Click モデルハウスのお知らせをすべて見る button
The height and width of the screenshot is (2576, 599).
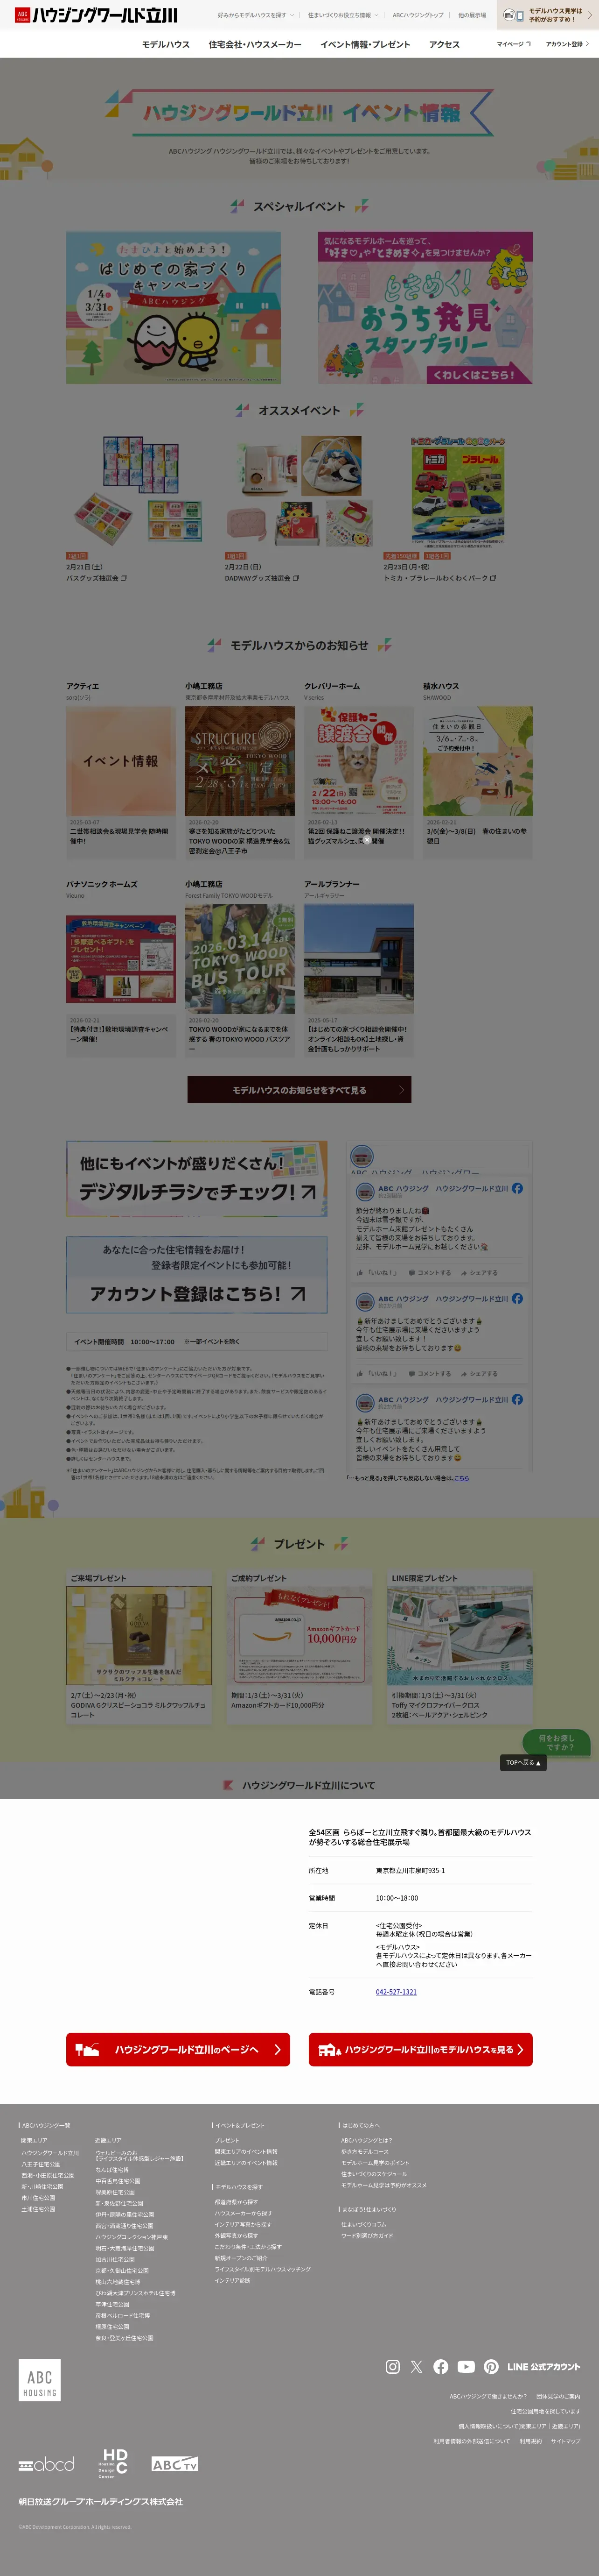click(299, 1090)
